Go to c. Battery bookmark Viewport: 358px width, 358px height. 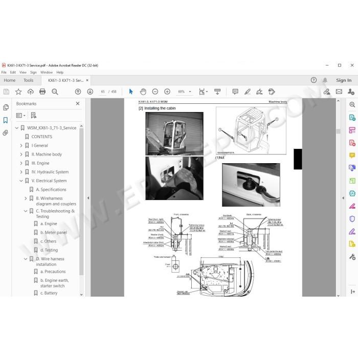tap(49, 293)
